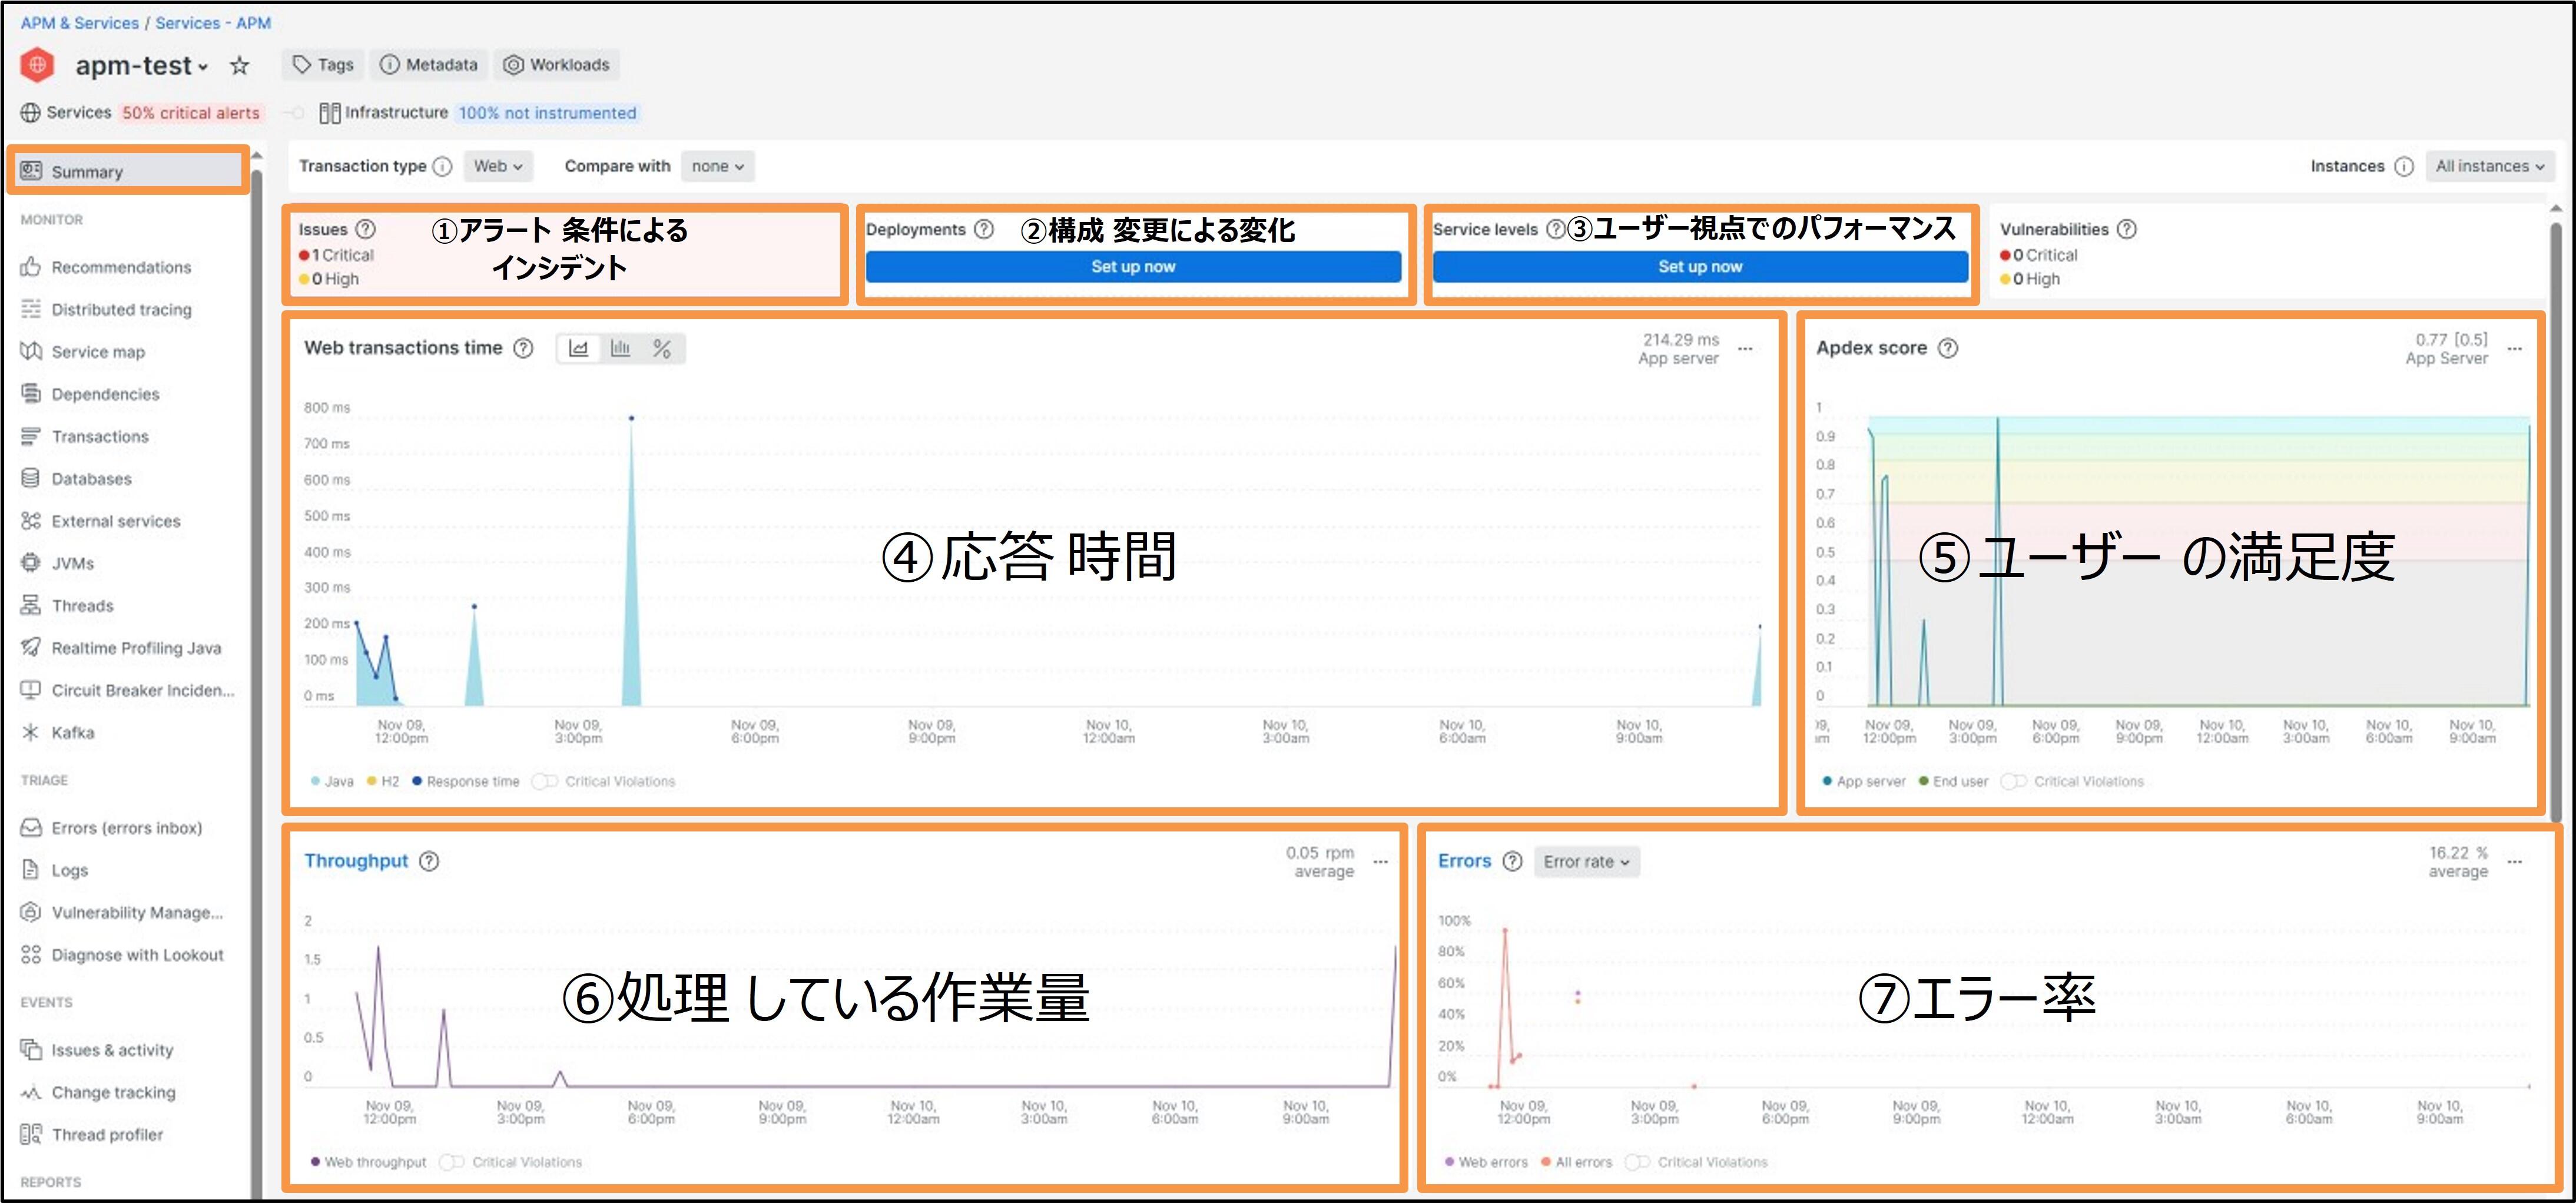Viewport: 2576px width, 1203px height.
Task: Open Web transactions time more options menu
Action: [x=1745, y=348]
